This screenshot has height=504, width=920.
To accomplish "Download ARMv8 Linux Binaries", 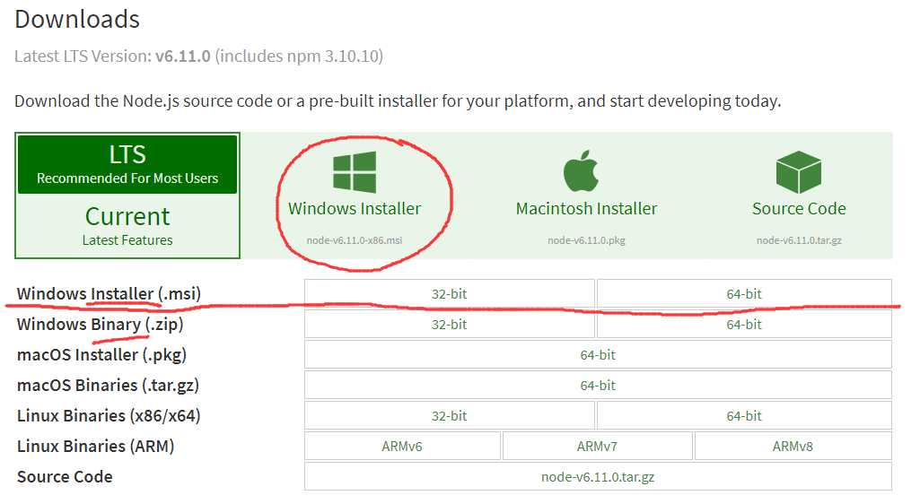I will click(793, 446).
